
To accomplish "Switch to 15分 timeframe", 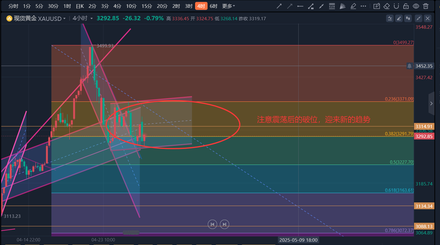I will click(146, 6).
